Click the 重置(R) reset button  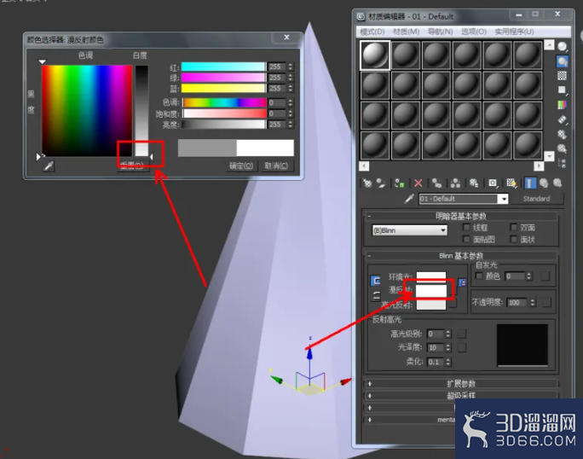pos(132,166)
